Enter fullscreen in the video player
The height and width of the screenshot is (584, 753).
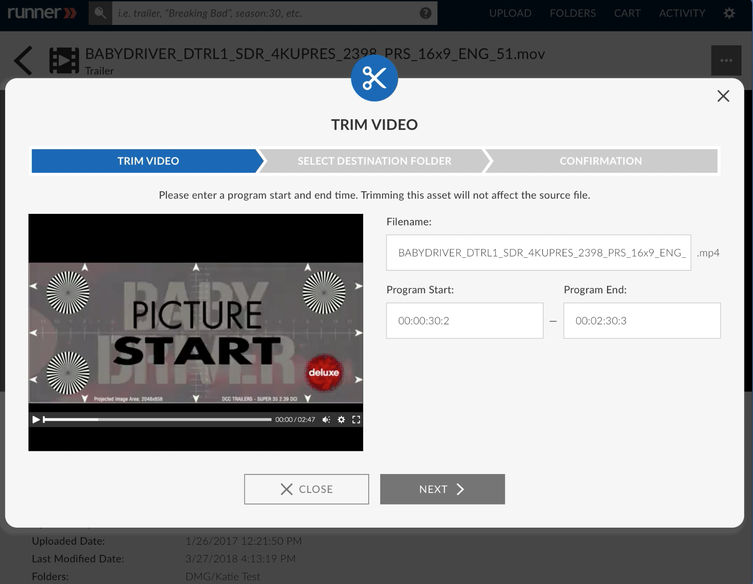pos(356,420)
